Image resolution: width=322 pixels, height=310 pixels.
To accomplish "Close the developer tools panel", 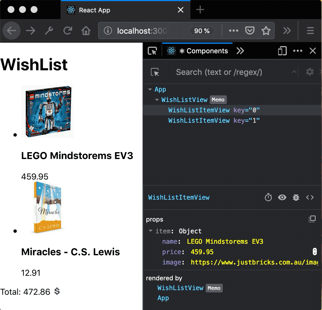I will [312, 51].
